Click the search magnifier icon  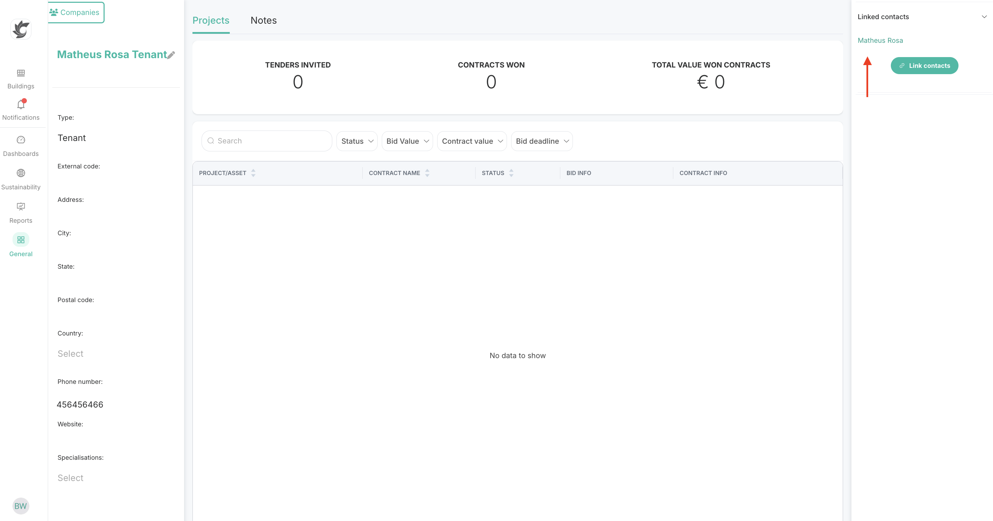[211, 141]
